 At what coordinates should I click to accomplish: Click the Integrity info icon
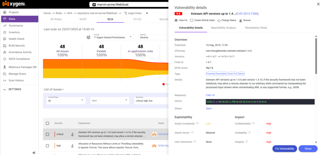(247, 142)
